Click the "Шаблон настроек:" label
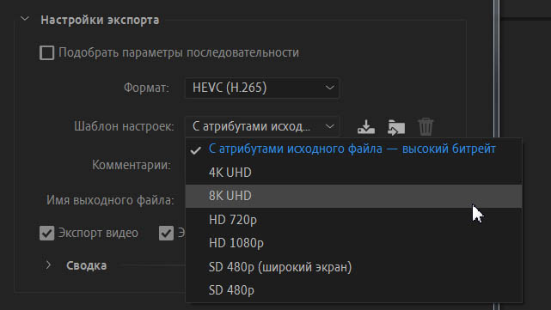 pyautogui.click(x=124, y=126)
